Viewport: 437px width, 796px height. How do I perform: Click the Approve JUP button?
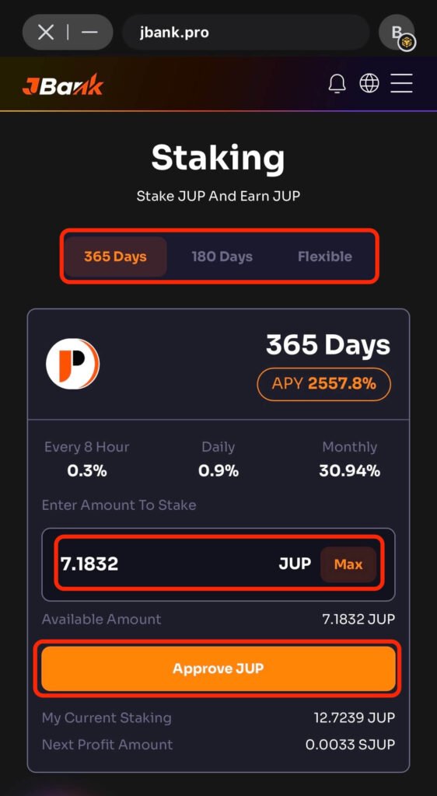[x=218, y=668]
